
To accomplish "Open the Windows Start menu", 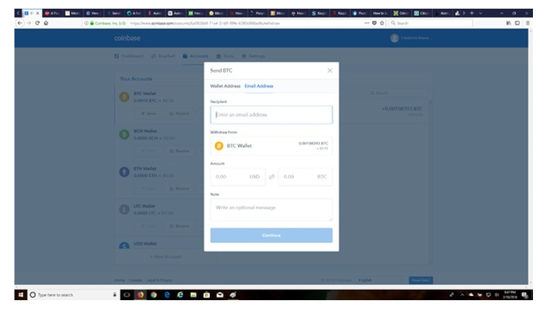I will [x=21, y=295].
